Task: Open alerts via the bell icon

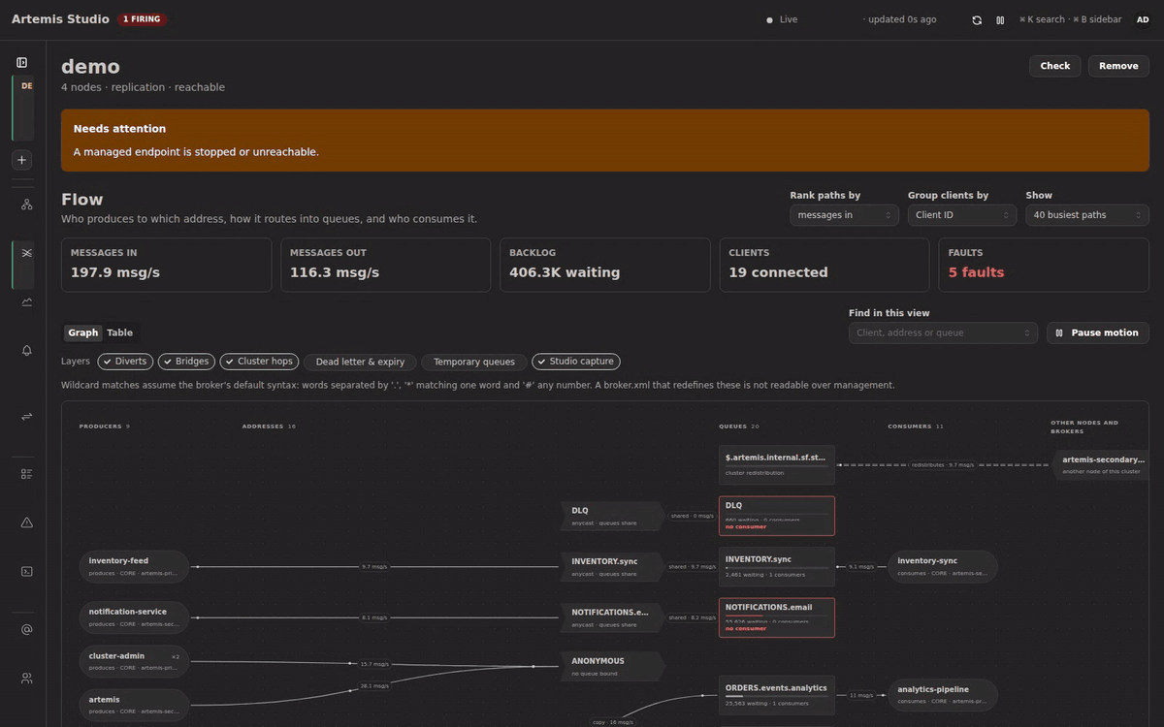Action: (x=27, y=351)
